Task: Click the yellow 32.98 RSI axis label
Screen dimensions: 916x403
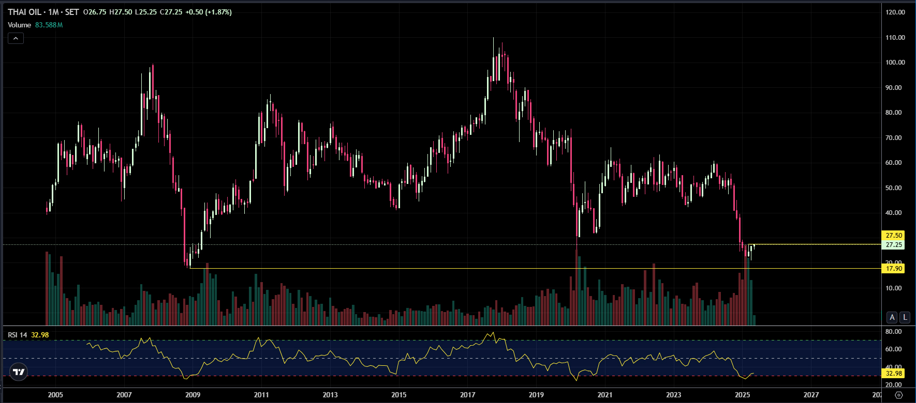Action: click(x=893, y=373)
